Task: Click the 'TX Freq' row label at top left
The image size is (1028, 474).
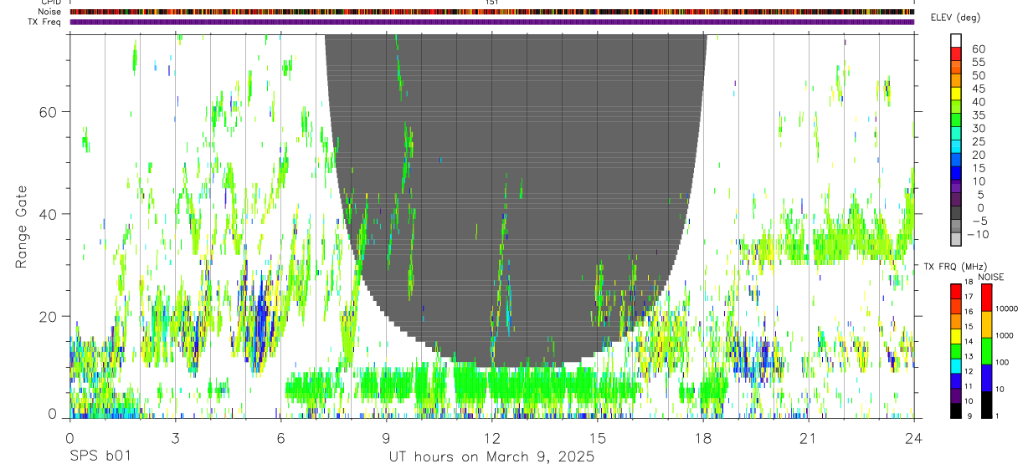Action: pyautogui.click(x=45, y=22)
